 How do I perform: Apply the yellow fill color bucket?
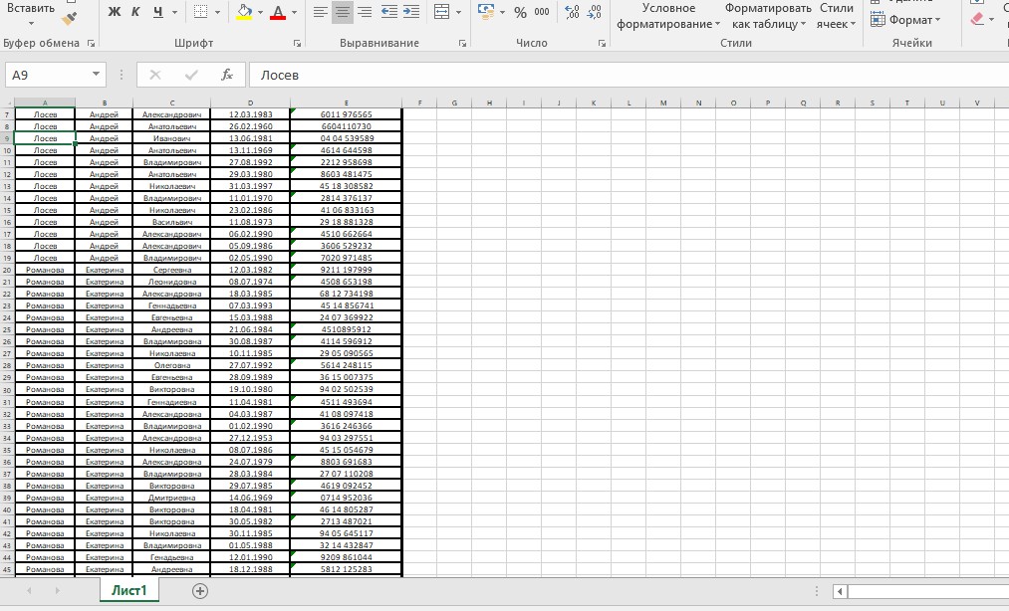tap(244, 12)
